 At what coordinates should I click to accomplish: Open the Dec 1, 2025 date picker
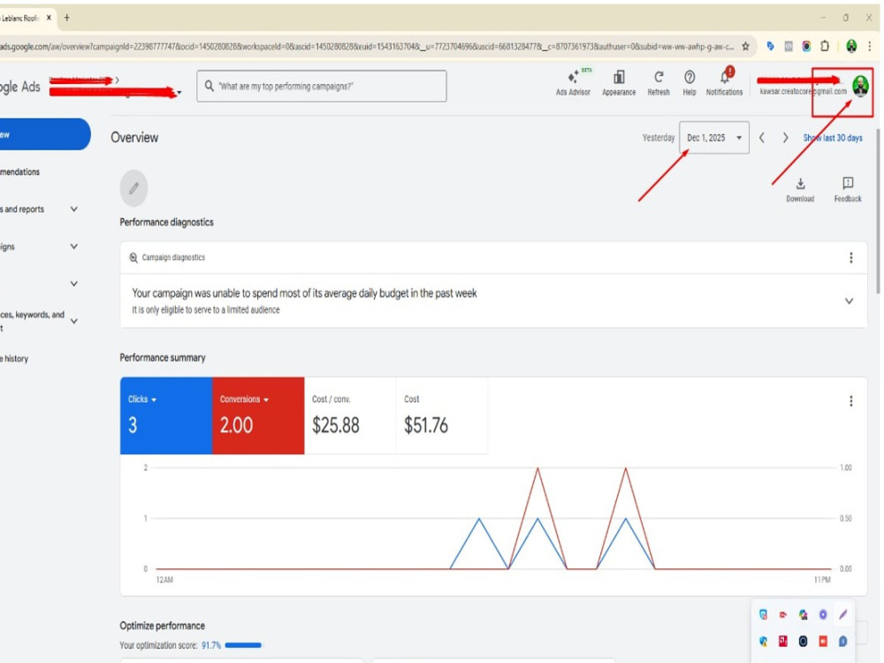pyautogui.click(x=713, y=138)
